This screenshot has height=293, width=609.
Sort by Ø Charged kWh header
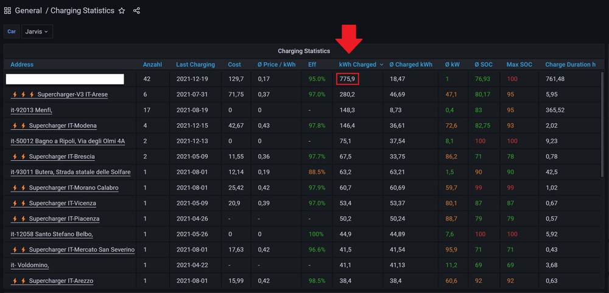click(411, 65)
